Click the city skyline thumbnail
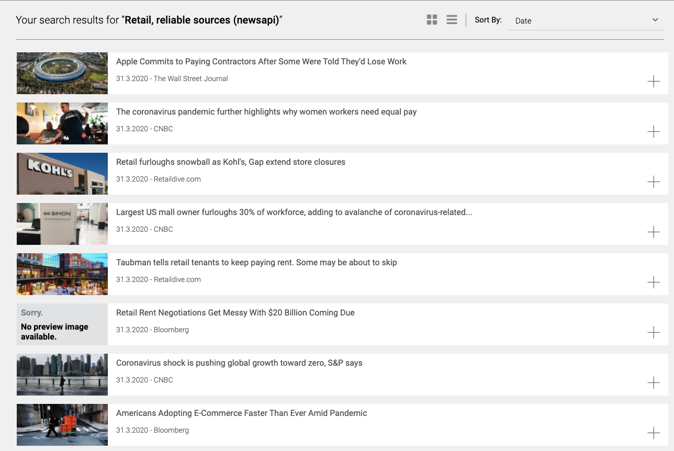 pyautogui.click(x=62, y=375)
